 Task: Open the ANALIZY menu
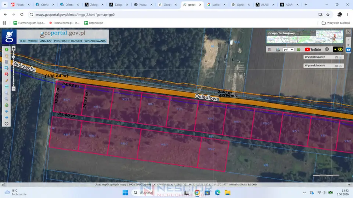click(x=46, y=41)
